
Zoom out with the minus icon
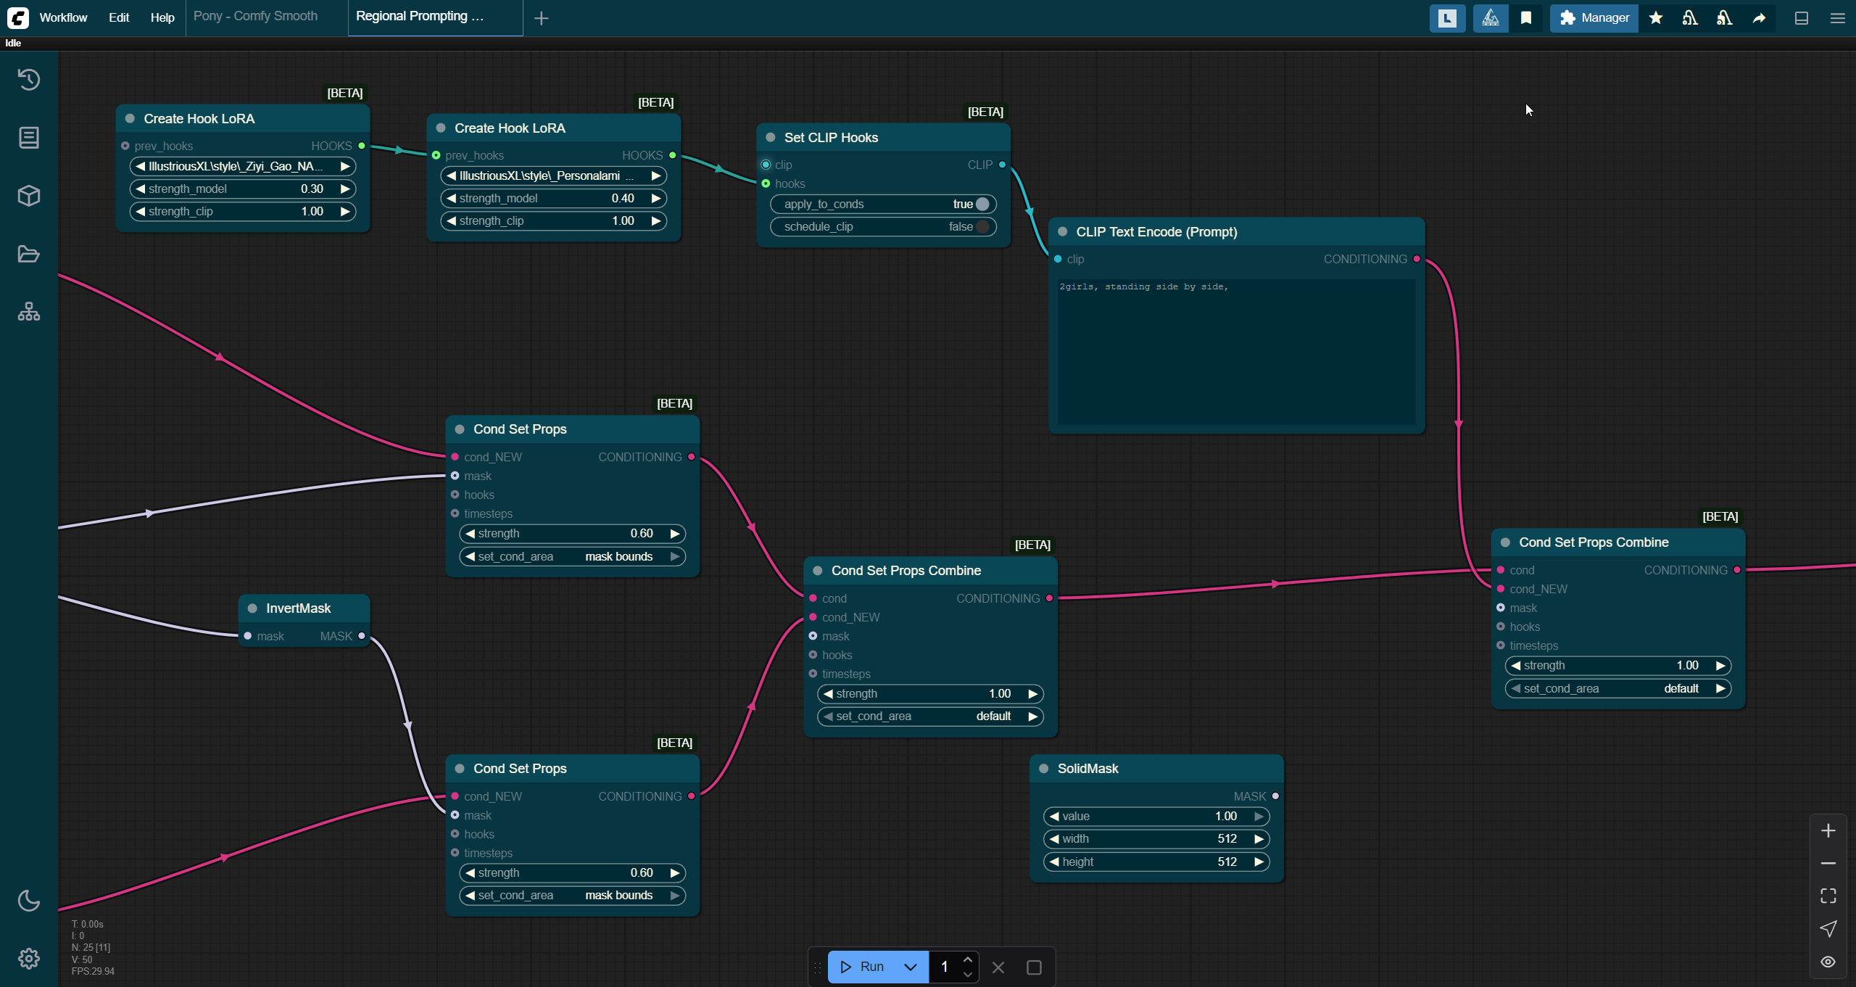[1828, 863]
